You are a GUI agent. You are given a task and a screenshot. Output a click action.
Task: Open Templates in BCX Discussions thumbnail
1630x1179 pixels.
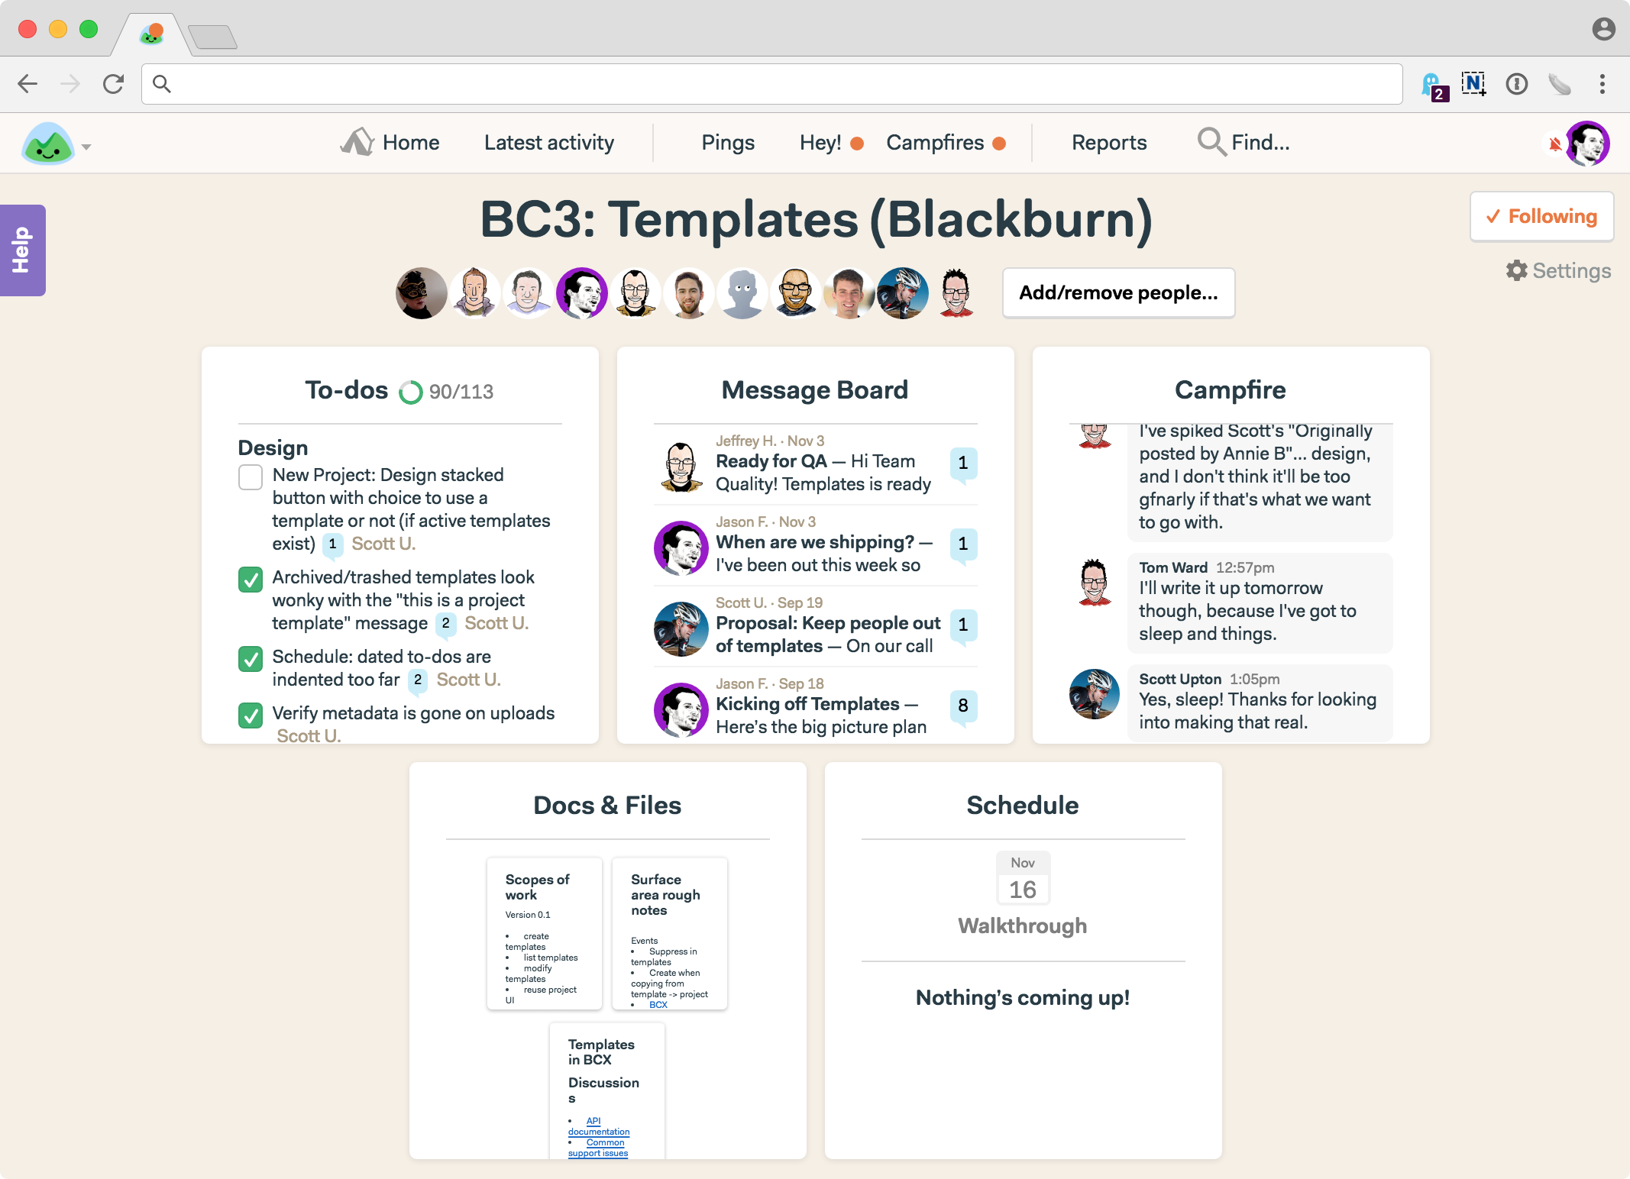pyautogui.click(x=607, y=1091)
